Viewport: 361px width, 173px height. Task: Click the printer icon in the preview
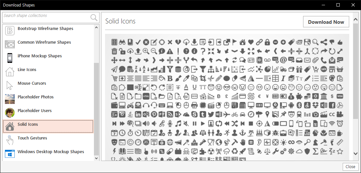pos(194,106)
